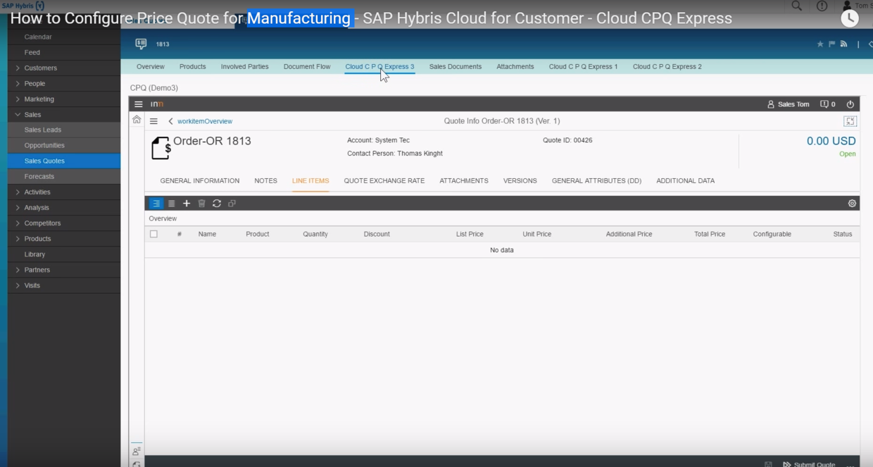The height and width of the screenshot is (467, 873).
Task: Open line items table settings gear
Action: coord(852,204)
